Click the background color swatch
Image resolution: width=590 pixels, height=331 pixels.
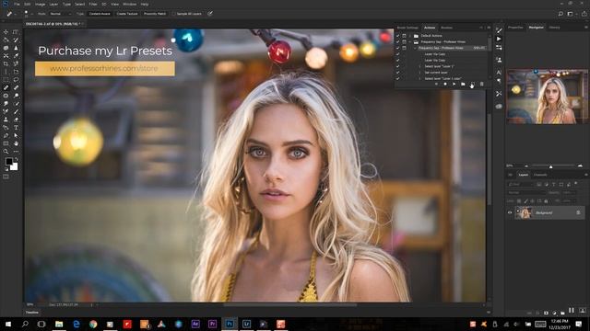(x=15, y=167)
